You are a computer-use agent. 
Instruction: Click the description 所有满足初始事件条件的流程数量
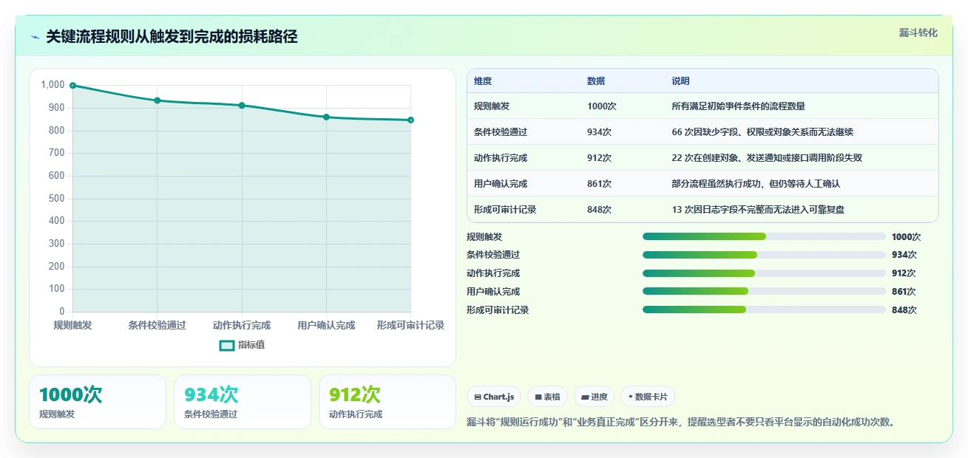pos(738,106)
